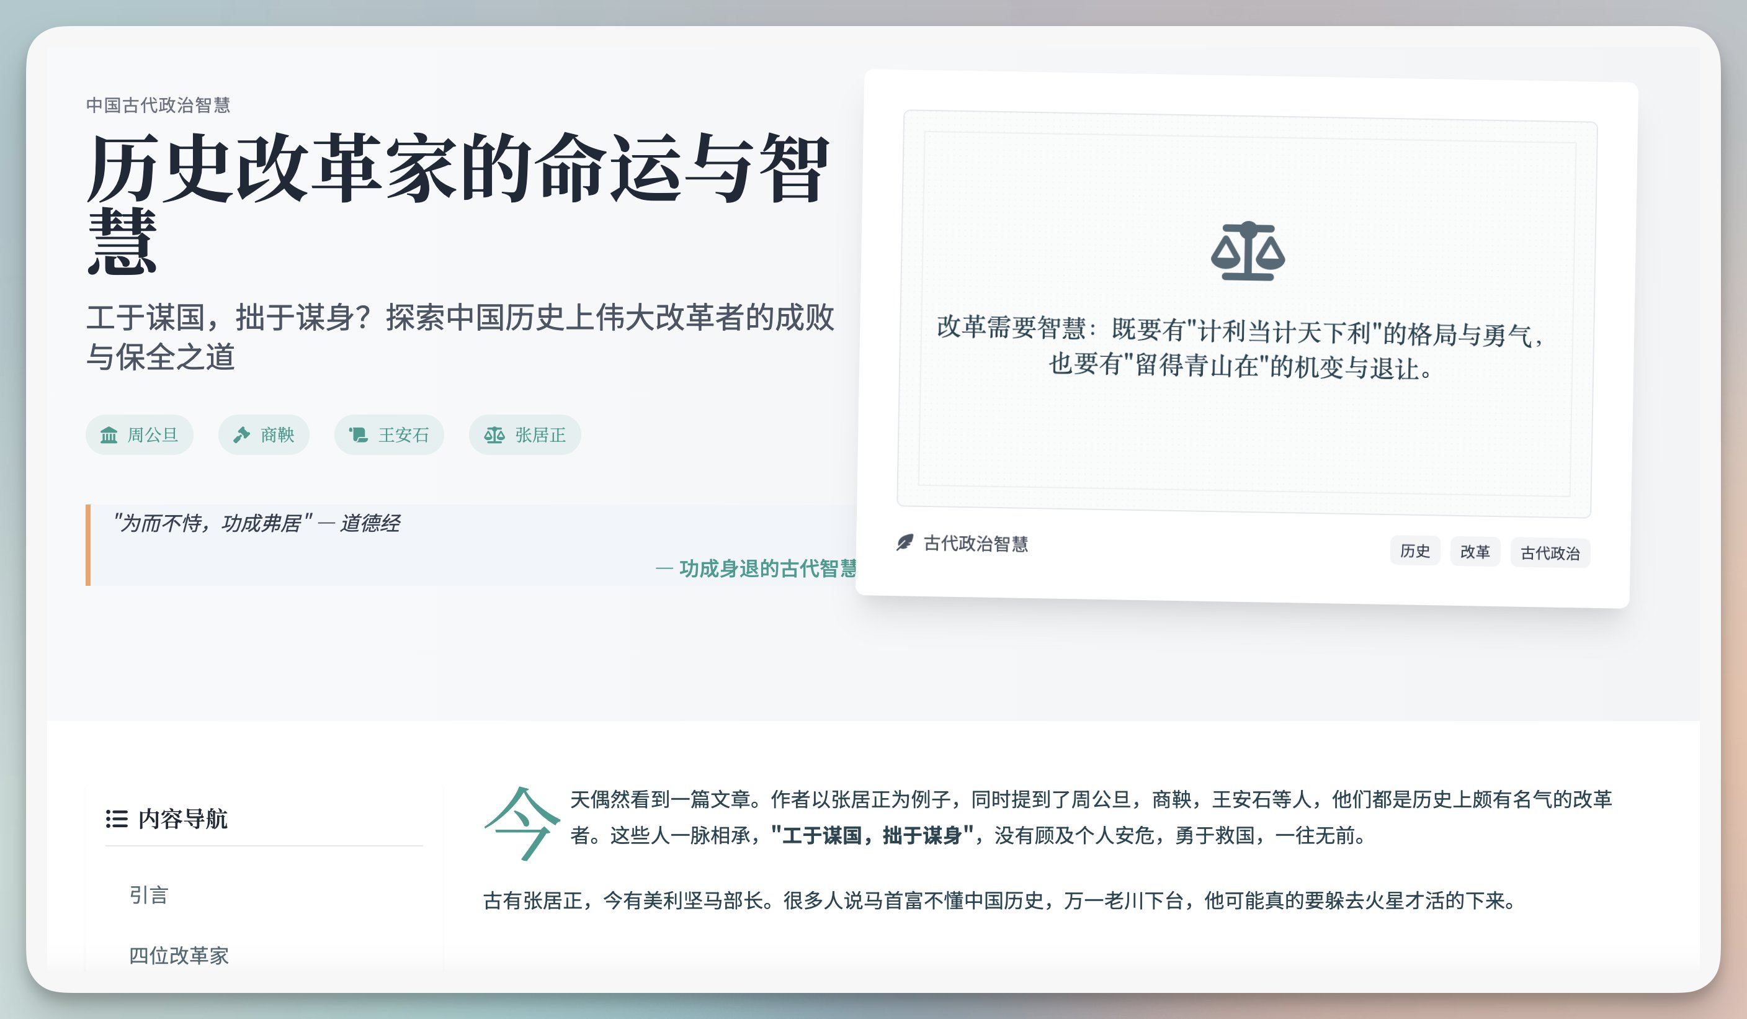The height and width of the screenshot is (1019, 1747).
Task: Click the landmark icon beside 周公旦
Action: (x=109, y=435)
